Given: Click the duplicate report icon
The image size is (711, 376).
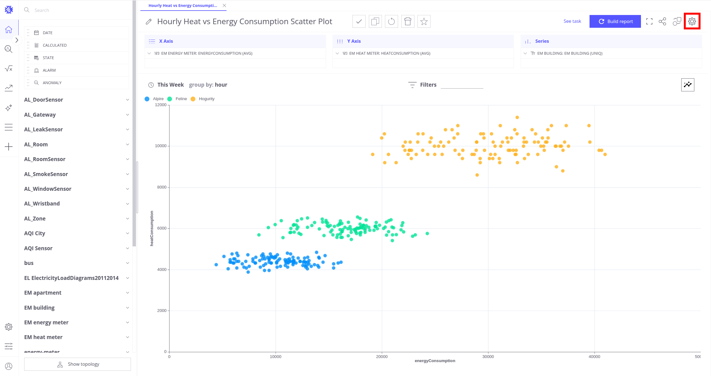Looking at the screenshot, I should (x=375, y=21).
